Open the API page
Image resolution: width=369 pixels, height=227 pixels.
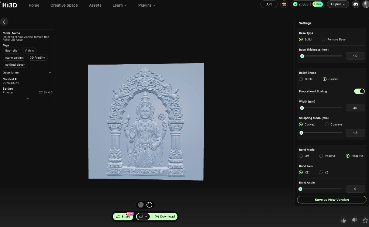point(269,4)
